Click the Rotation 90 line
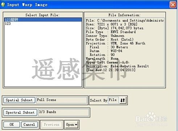Viewport: 178px width, 131px height. tap(102, 55)
